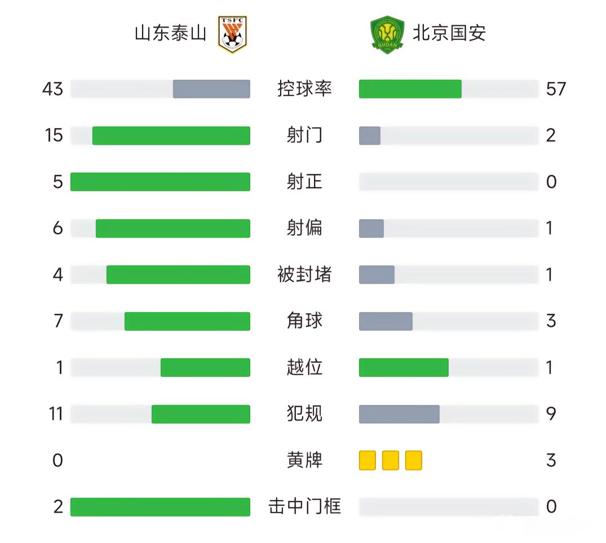Click the first yellow card icon
The height and width of the screenshot is (543, 606).
point(368,460)
